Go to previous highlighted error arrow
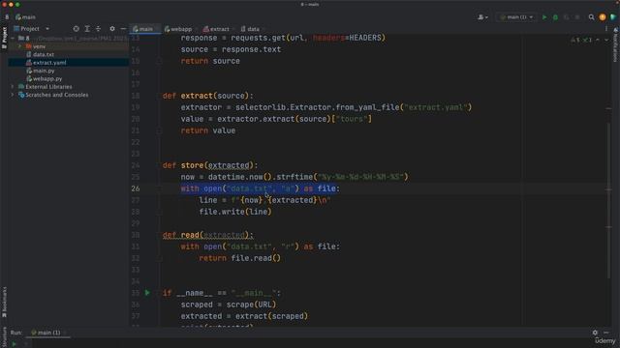This screenshot has height=348, width=620. (x=598, y=40)
